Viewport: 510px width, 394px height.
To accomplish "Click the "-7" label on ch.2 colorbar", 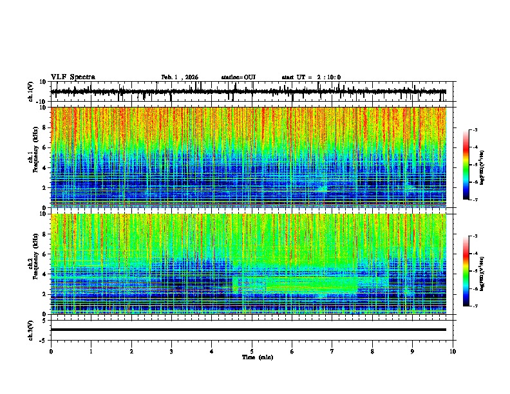I will 475,306.
